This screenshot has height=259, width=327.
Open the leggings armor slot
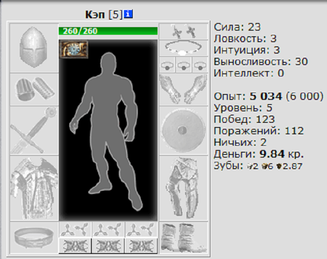(x=183, y=187)
